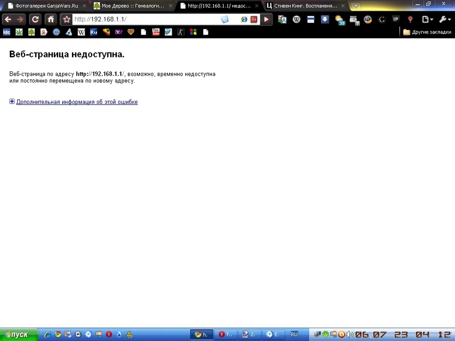Open the orange heart emblem bookmark
This screenshot has width=455, height=341.
click(x=131, y=32)
